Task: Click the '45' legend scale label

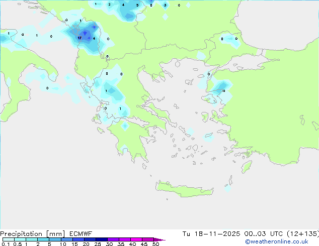Action: point(144,244)
